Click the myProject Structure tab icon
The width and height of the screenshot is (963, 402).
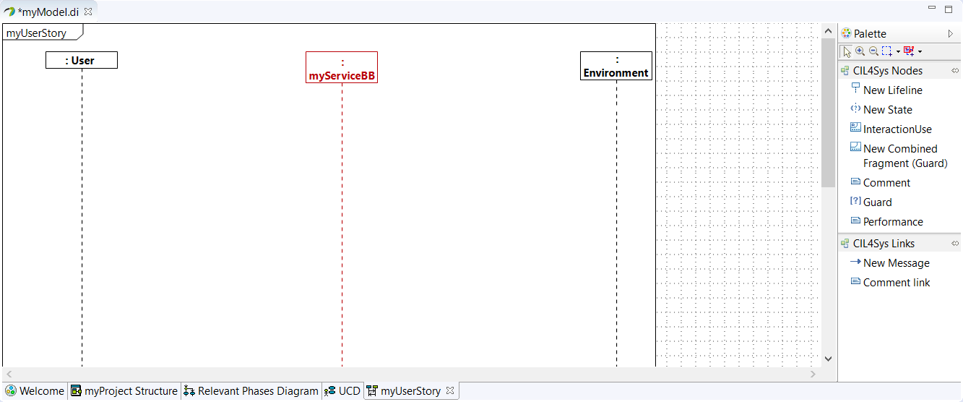[76, 391]
